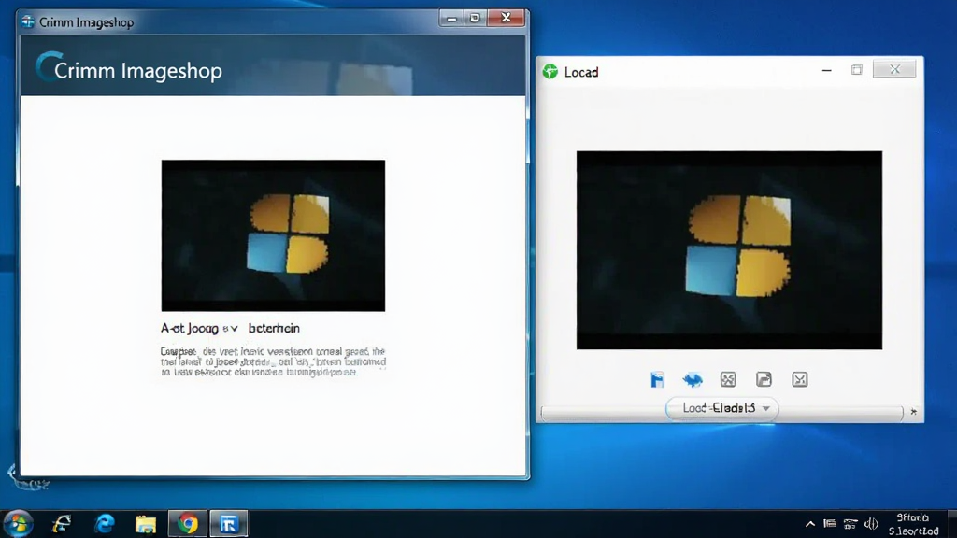This screenshot has height=538, width=957.
Task: Open the volume speaker tray icon
Action: point(871,524)
